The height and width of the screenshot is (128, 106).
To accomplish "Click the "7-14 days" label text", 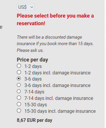I will [34, 92].
